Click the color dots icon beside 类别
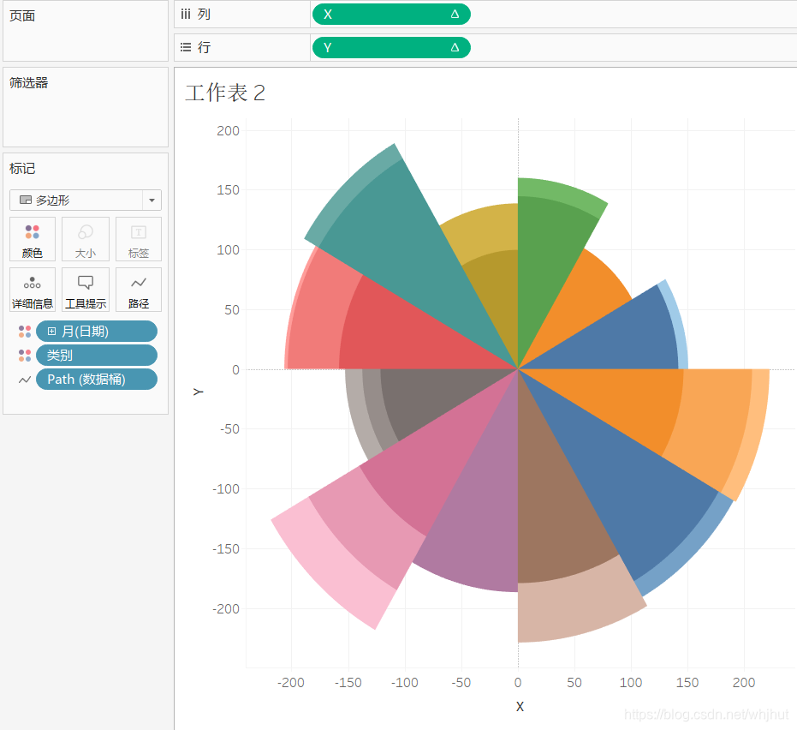Viewport: 797px width, 730px height. [24, 356]
